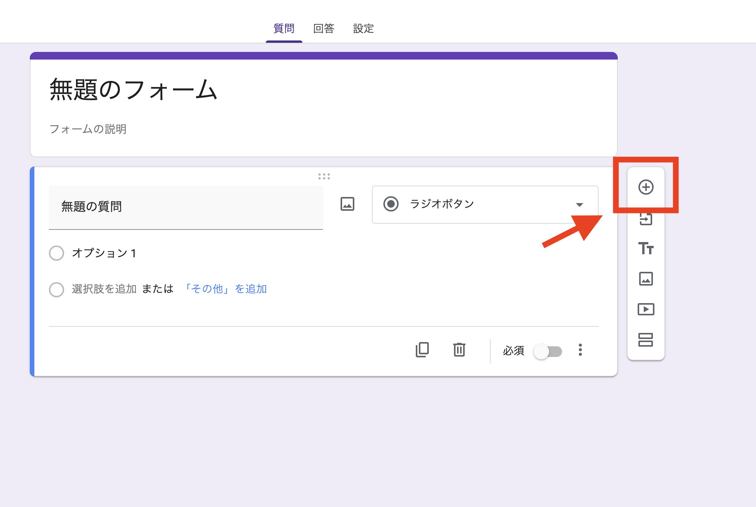Viewport: 756px width, 507px height.
Task: Open the ラジオボタン question type dropdown
Action: click(485, 204)
